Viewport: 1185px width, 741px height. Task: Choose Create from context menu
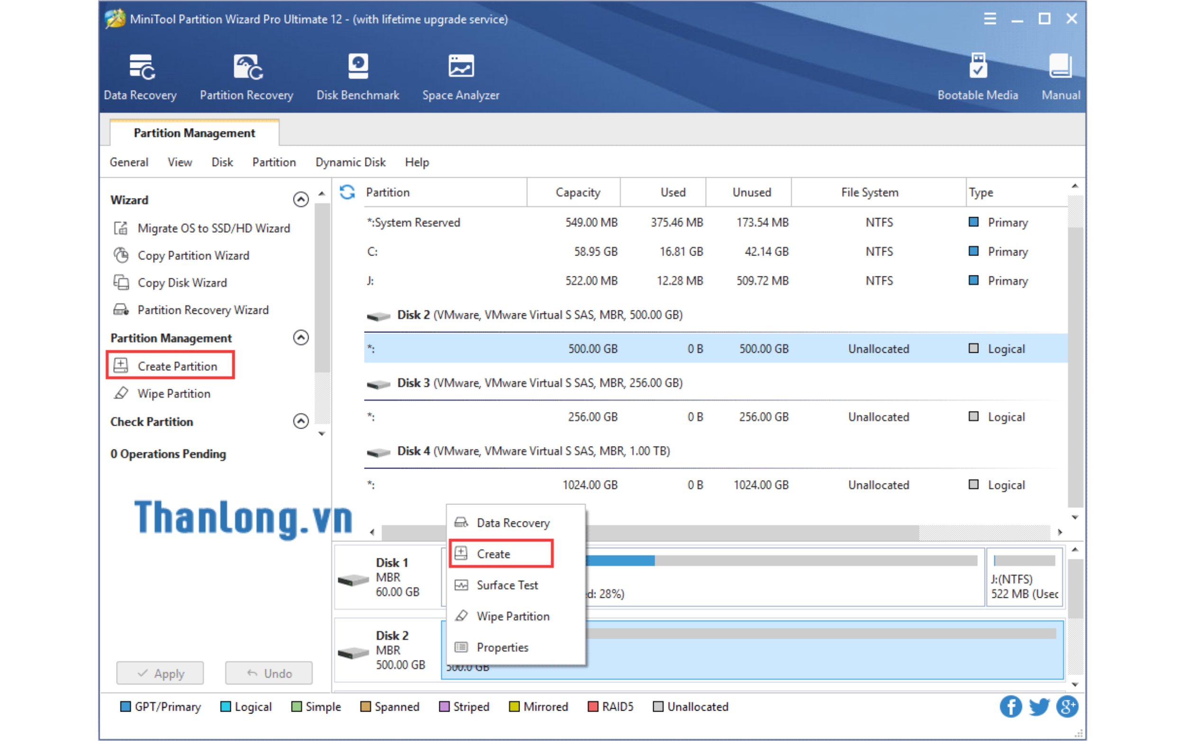493,554
